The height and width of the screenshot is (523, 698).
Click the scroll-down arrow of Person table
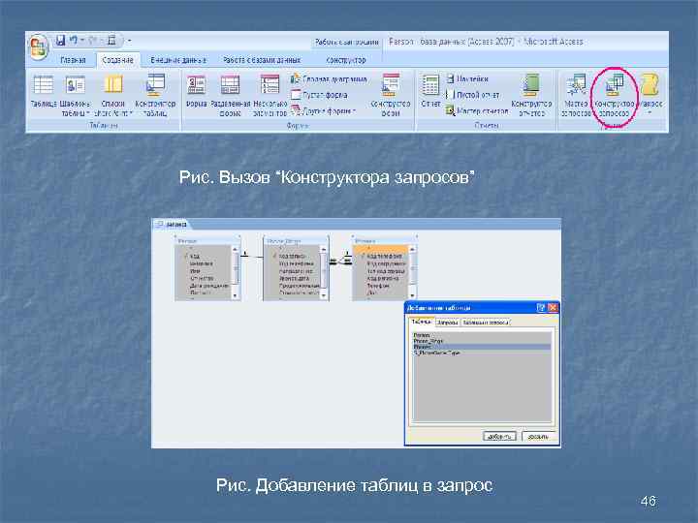pyautogui.click(x=235, y=295)
